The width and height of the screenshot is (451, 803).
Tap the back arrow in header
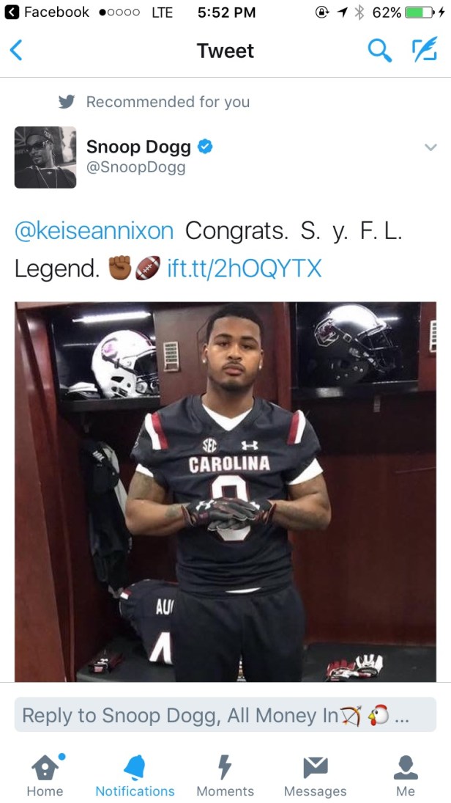click(x=16, y=51)
